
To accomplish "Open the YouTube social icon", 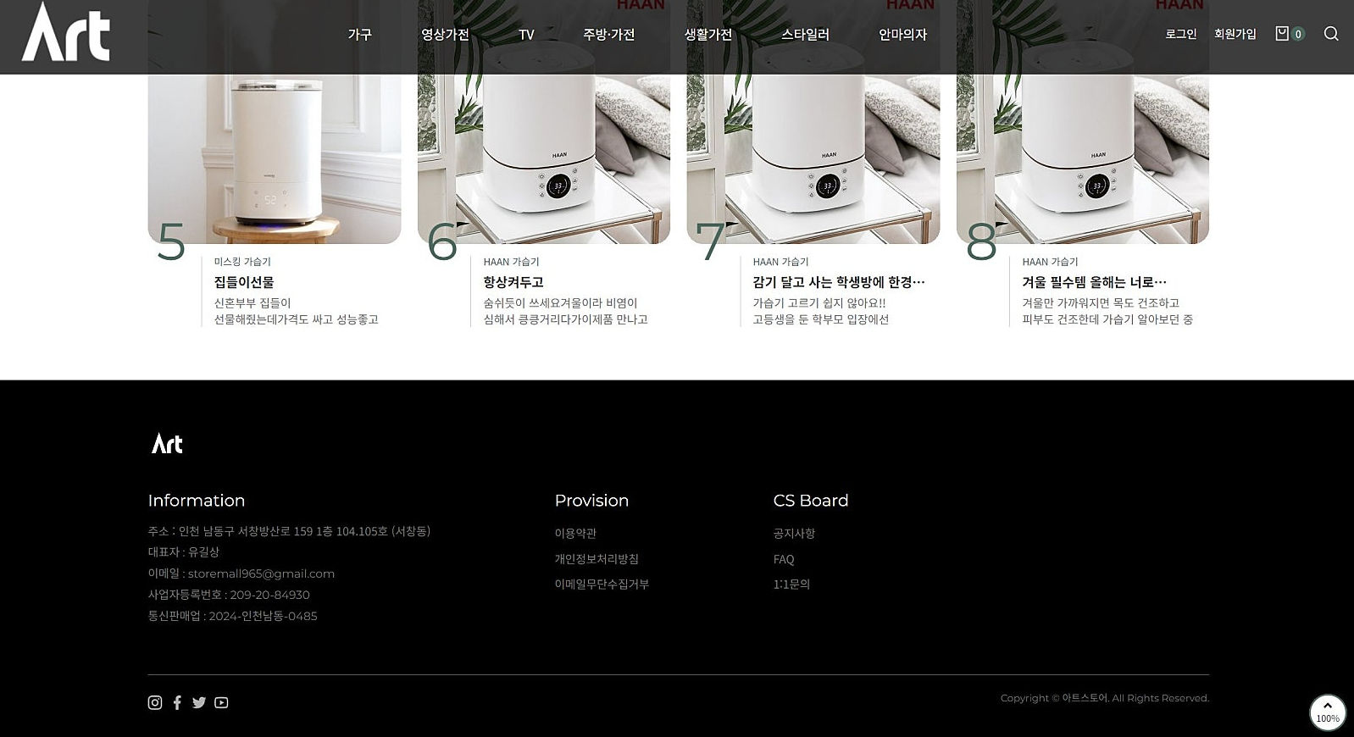I will [221, 702].
